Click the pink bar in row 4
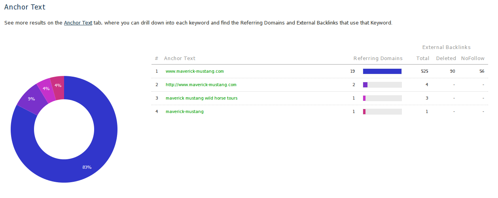This screenshot has width=498, height=198. 364,111
